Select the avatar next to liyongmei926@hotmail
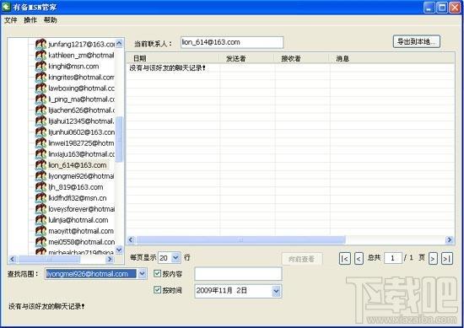The width and height of the screenshot is (464, 328). 40,176
